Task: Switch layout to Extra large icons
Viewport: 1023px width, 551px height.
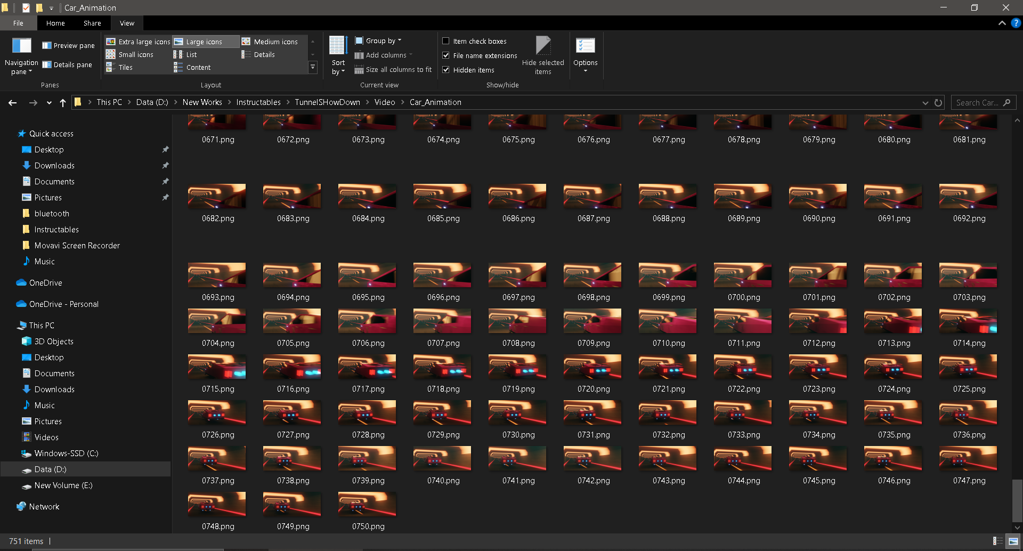Action: pos(139,42)
